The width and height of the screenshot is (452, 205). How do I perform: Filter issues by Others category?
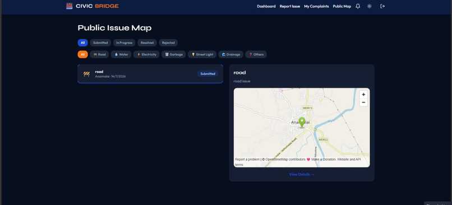coord(256,54)
